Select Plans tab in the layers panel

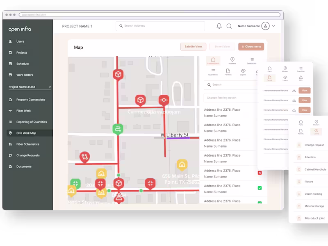pyautogui.click(x=301, y=123)
